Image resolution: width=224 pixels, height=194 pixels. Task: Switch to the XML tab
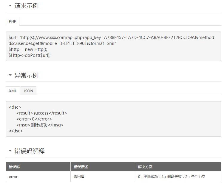(x=13, y=91)
